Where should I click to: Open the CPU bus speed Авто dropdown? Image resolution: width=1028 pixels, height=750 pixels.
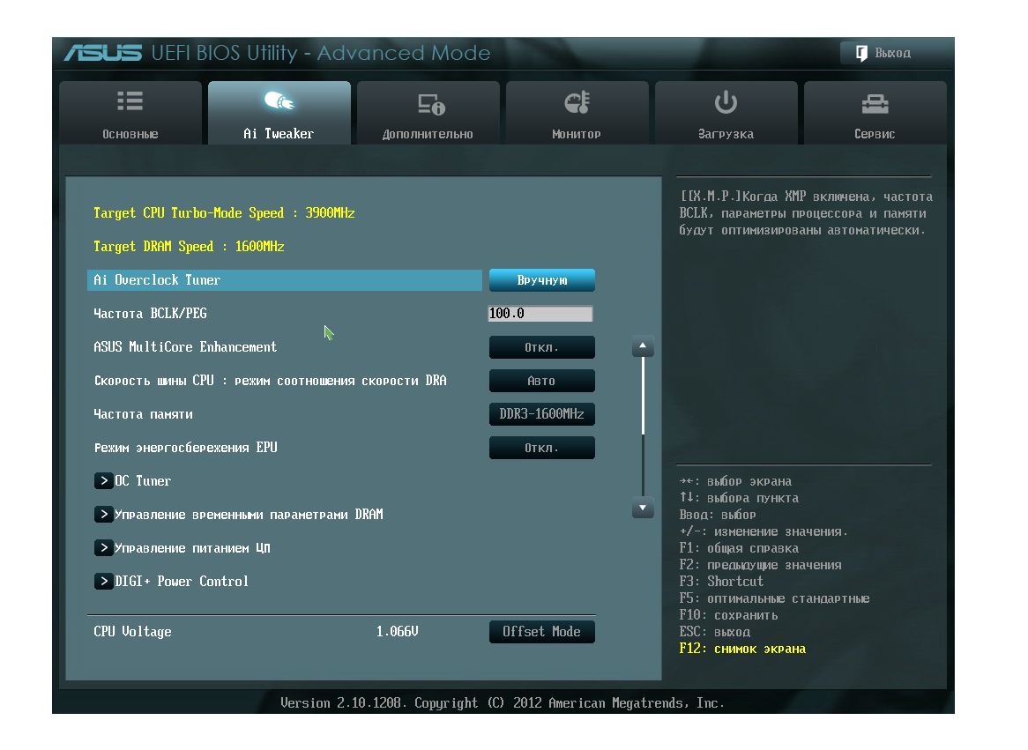541,380
